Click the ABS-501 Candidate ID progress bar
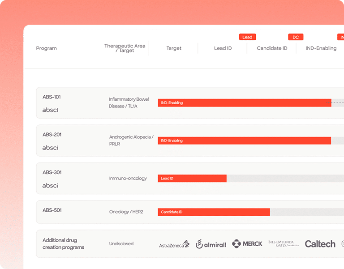 [214, 212]
